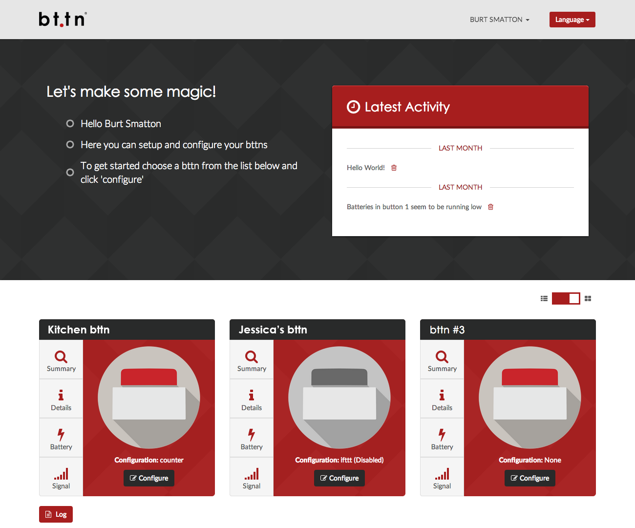This screenshot has width=635, height=528.
Task: View Battery status of Jessica's bttn
Action: (252, 439)
